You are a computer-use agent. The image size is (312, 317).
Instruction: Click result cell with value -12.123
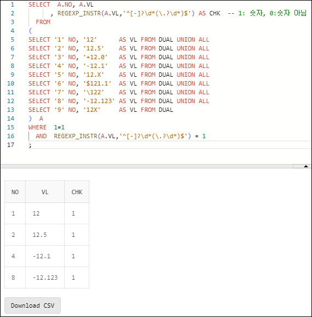(45, 278)
